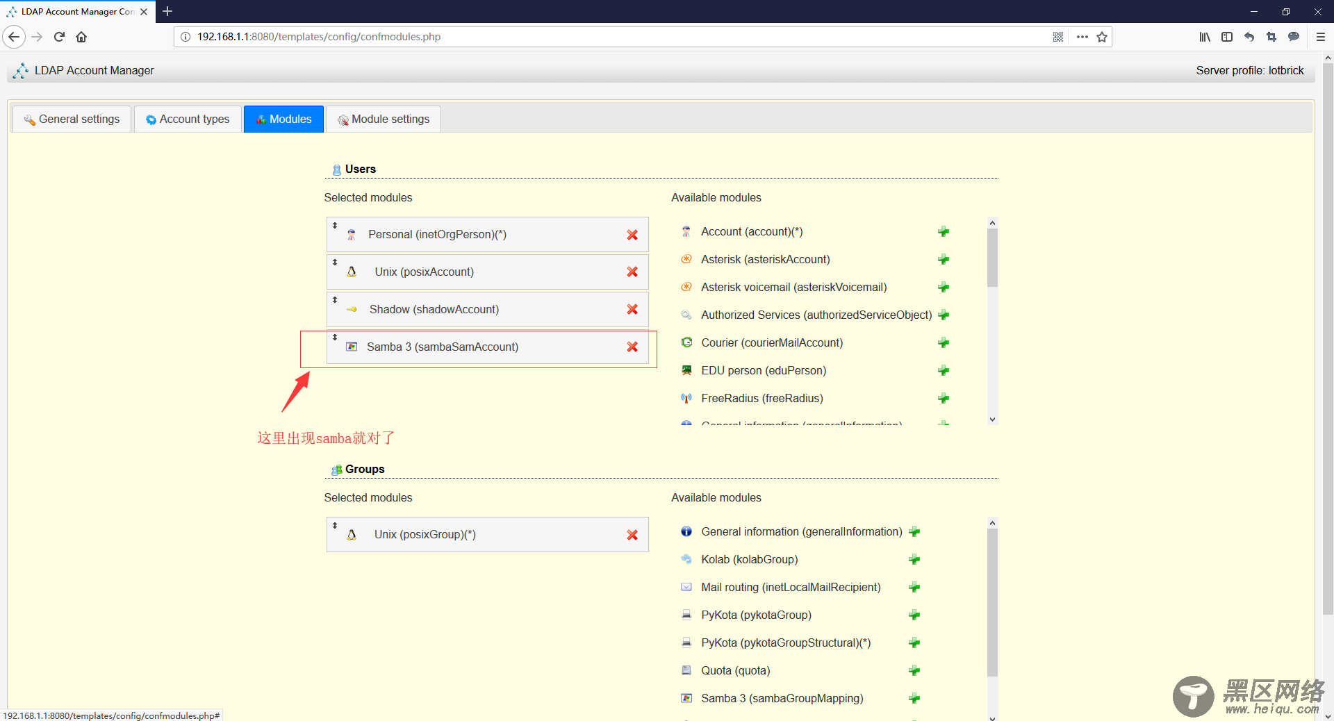Add Courier (courierMailAccount) module

click(944, 343)
